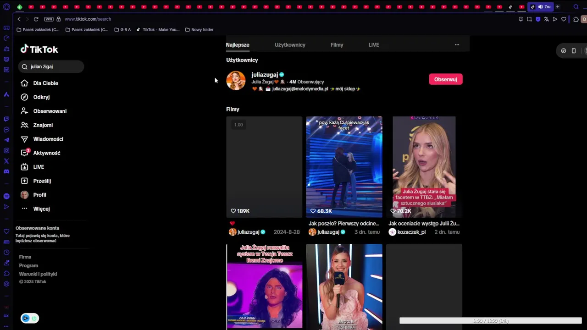Open TikTok - Make You... bookmark

click(158, 30)
